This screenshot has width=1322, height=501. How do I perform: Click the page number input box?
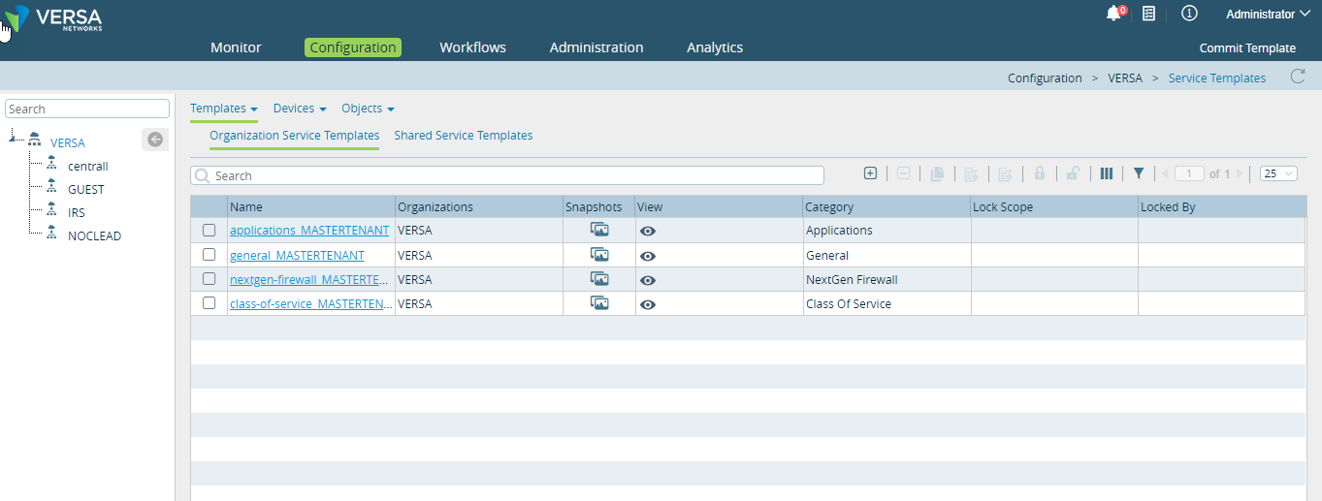tap(1190, 173)
